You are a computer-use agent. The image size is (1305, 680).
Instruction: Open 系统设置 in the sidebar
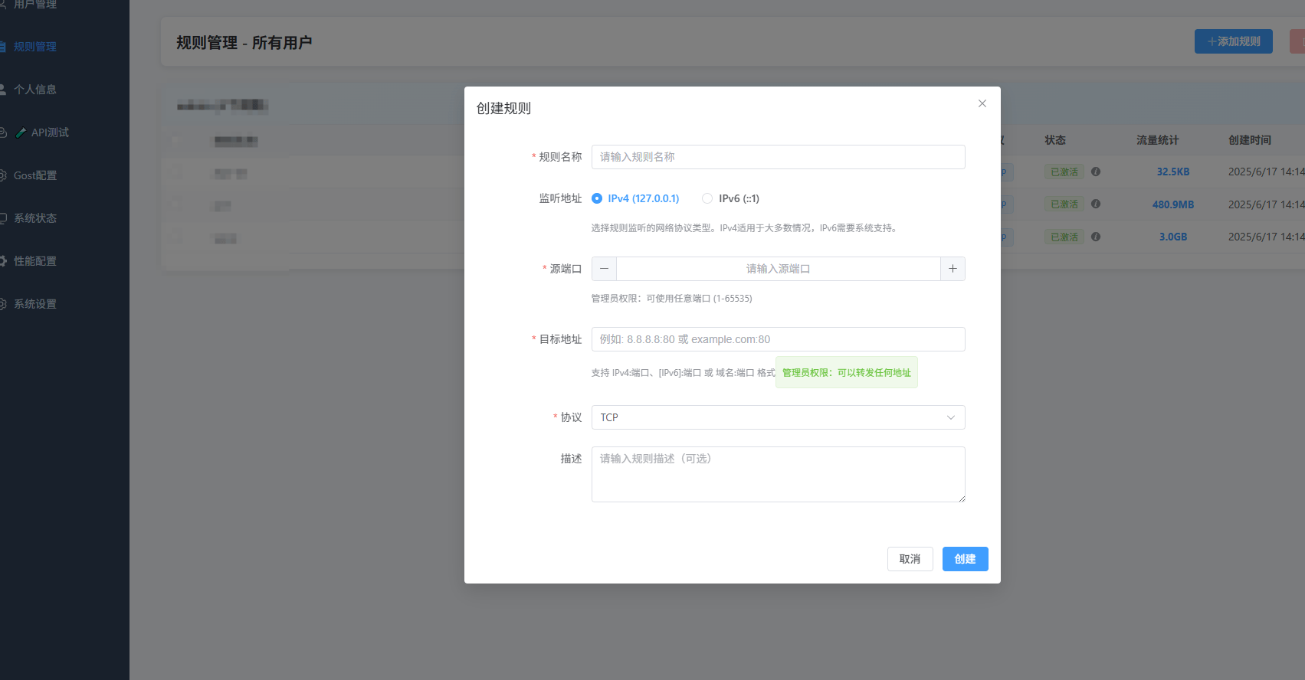[x=35, y=304]
